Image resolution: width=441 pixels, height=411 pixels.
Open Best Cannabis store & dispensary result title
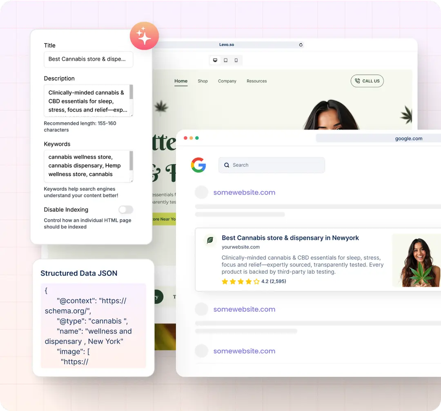tap(290, 238)
